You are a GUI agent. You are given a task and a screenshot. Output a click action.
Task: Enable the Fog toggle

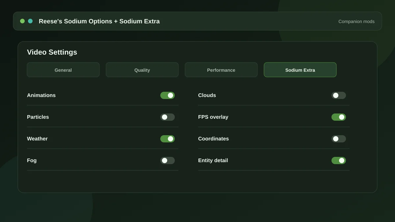click(x=168, y=160)
